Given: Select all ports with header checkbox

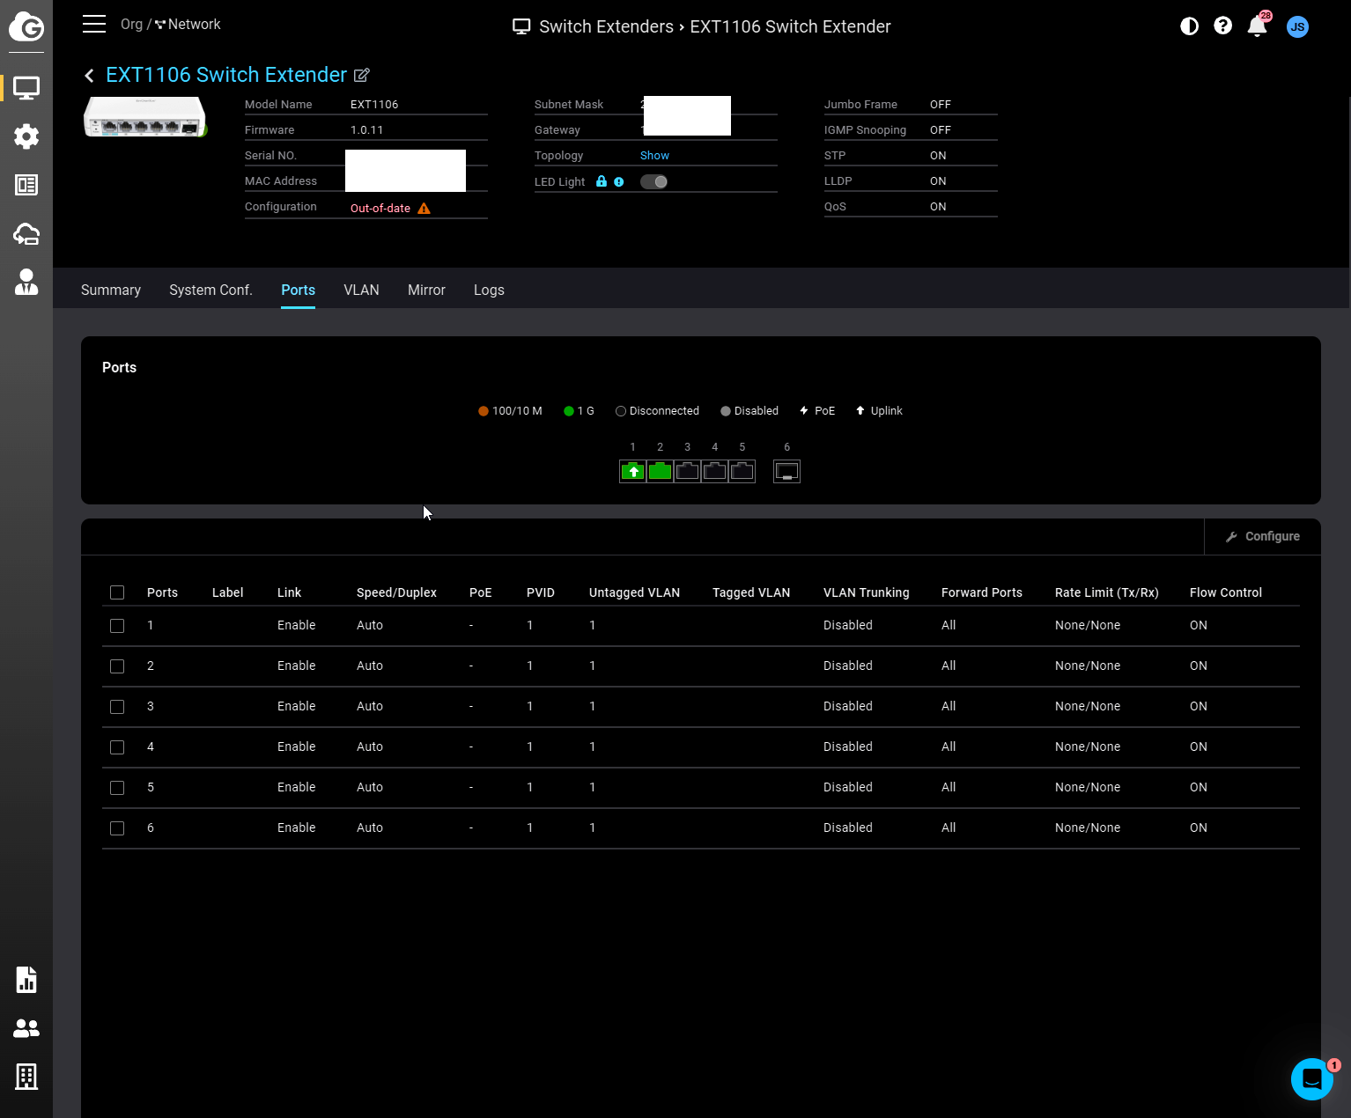Looking at the screenshot, I should (117, 592).
